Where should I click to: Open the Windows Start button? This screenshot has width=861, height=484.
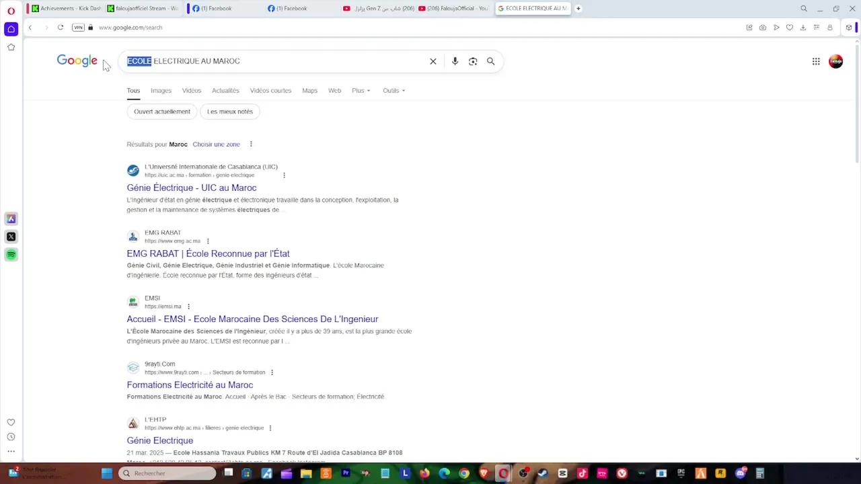click(107, 473)
